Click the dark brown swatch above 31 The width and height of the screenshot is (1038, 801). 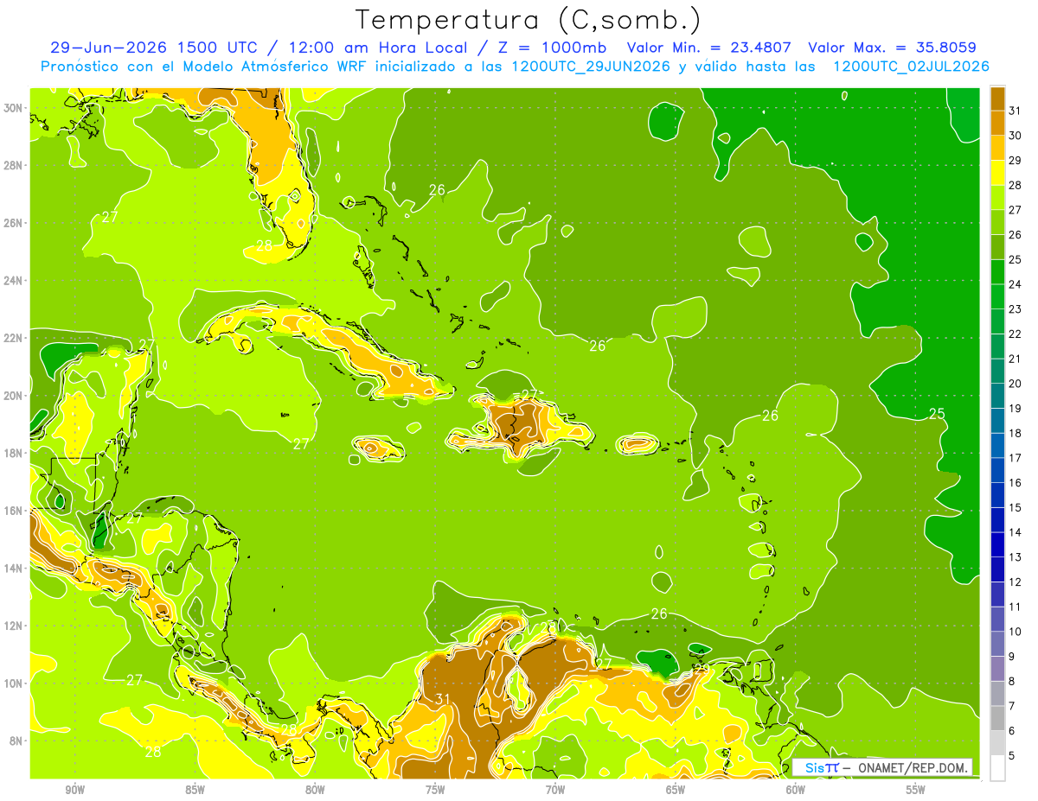click(997, 98)
